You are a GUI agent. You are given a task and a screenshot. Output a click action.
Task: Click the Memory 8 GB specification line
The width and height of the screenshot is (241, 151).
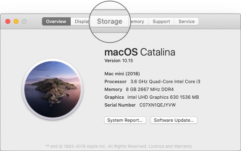coord(139,89)
